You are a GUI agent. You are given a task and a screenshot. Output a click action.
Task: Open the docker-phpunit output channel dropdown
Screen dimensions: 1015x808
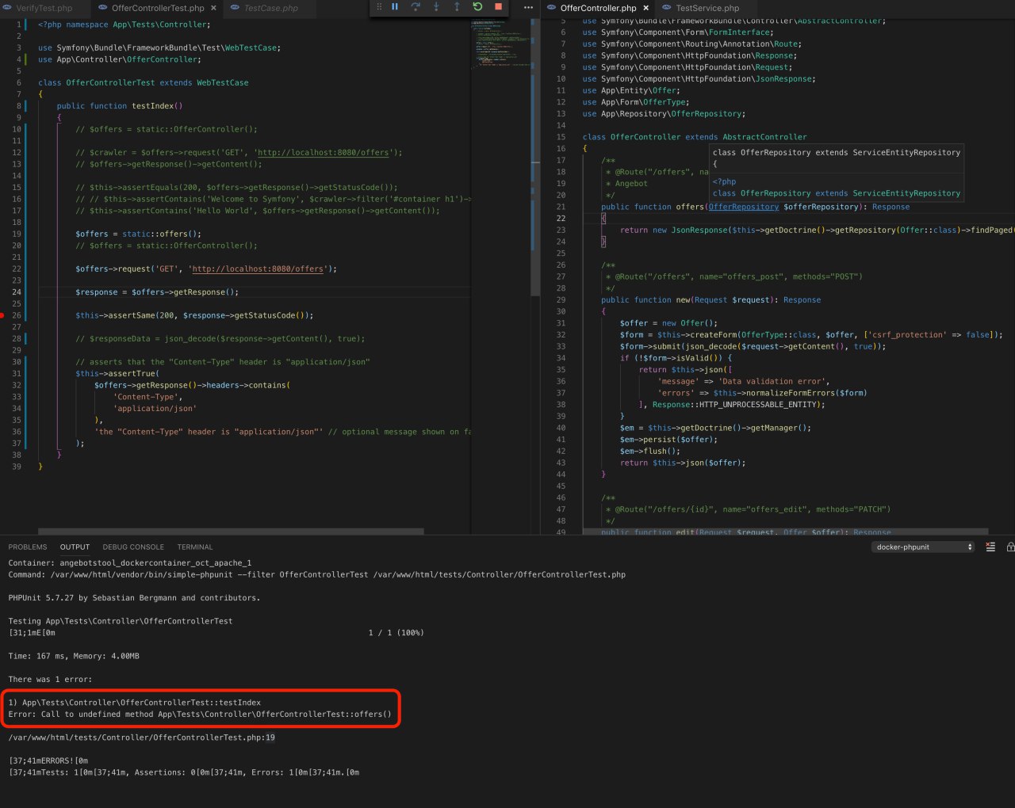pyautogui.click(x=923, y=547)
